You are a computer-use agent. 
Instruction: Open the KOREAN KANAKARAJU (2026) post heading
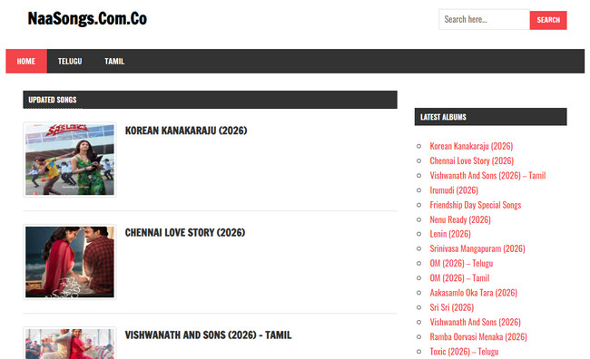[186, 131]
